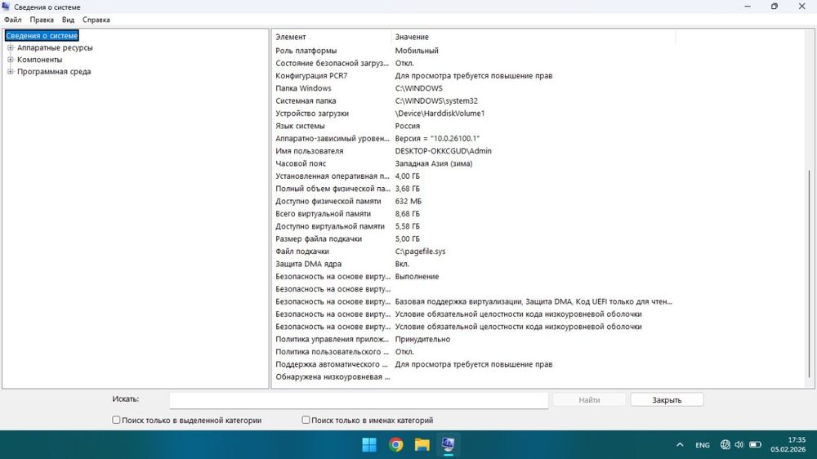The image size is (817, 459).
Task: Click value 4,00 ГБ
Action: click(x=407, y=176)
